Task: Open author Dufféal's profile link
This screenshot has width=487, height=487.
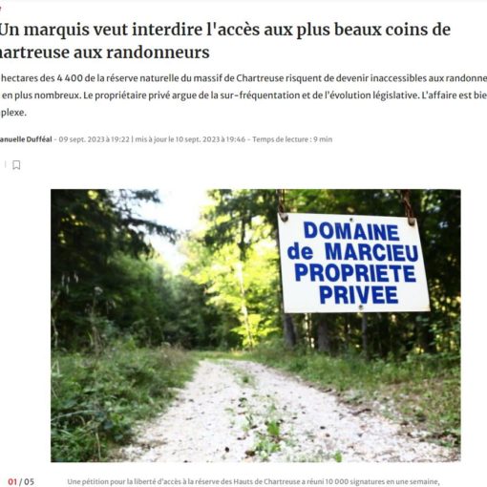Action: (x=26, y=139)
